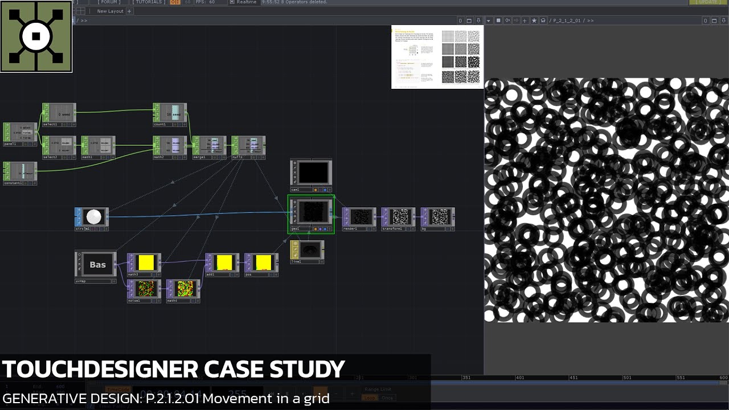Click the rendered circles output viewer
Screen dimensions: 729x410
click(x=607, y=200)
